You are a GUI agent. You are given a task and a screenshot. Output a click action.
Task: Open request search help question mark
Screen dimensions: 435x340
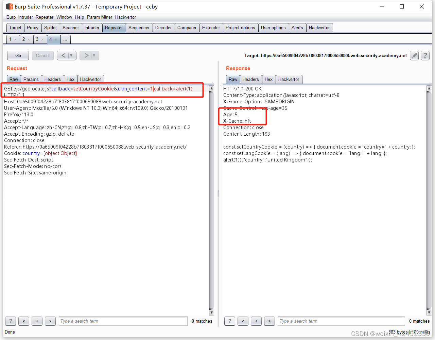[11, 321]
